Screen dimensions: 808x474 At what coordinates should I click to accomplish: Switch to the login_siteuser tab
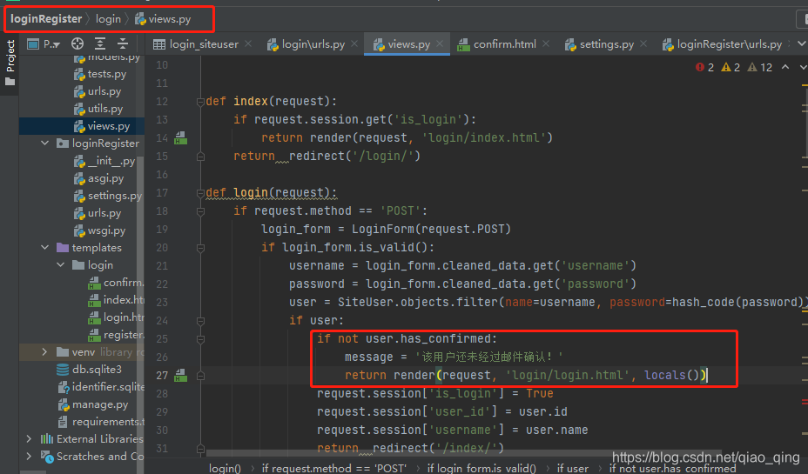coord(196,44)
